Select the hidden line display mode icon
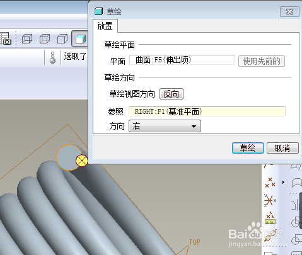The height and width of the screenshot is (255, 302). 45,39
